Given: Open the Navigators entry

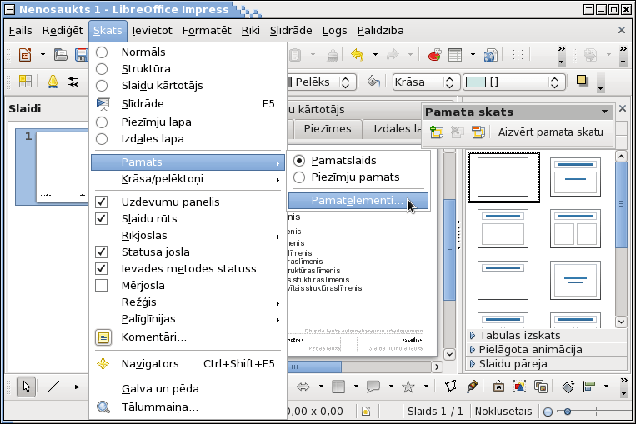Looking at the screenshot, I should [187, 363].
